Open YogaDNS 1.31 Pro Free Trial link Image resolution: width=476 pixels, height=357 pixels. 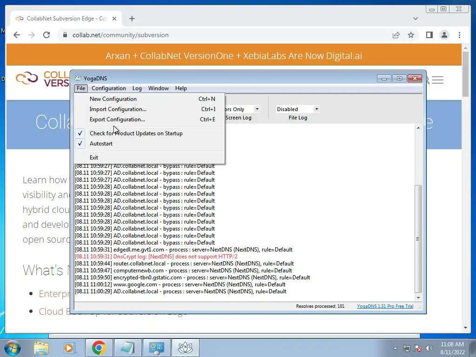(385, 306)
